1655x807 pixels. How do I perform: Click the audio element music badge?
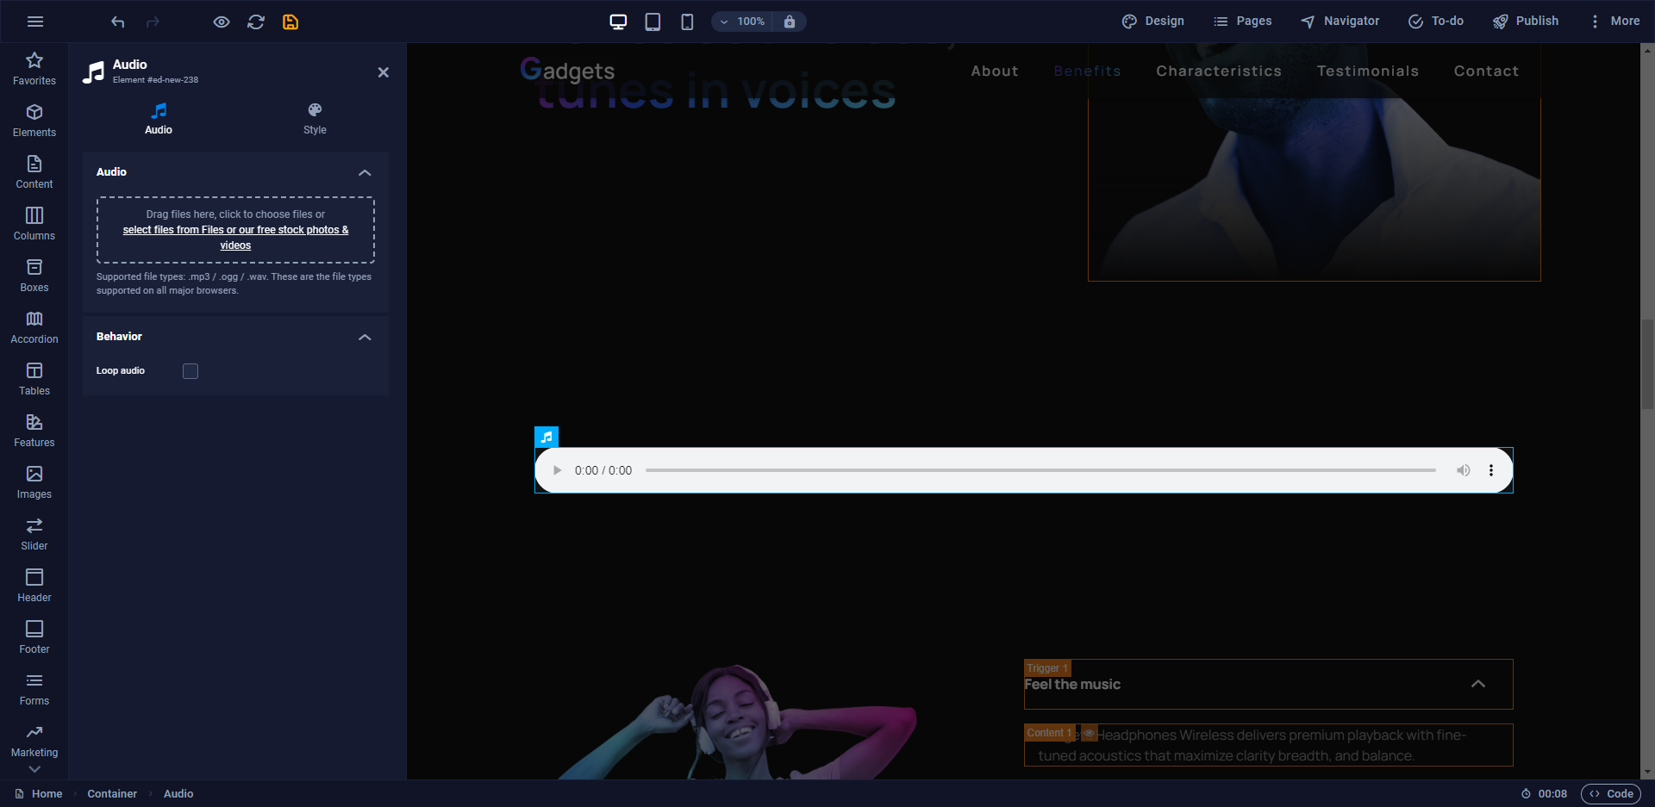[546, 437]
